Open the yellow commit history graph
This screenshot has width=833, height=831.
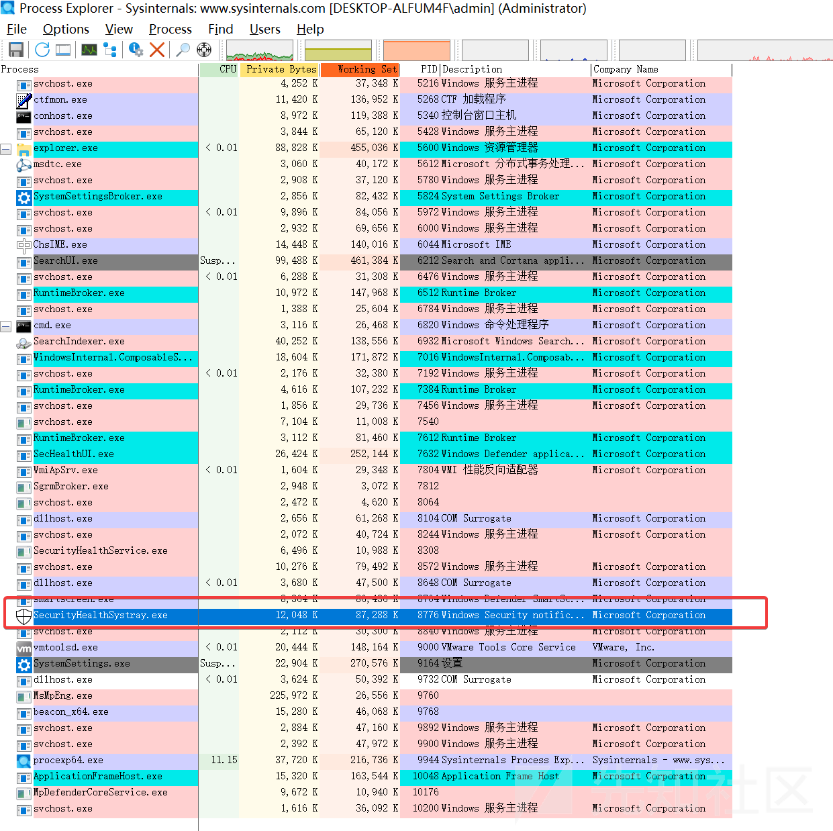pos(338,50)
